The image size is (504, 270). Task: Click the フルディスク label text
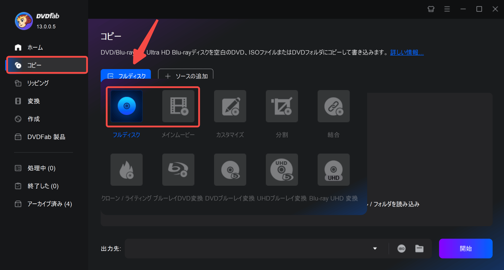[127, 135]
